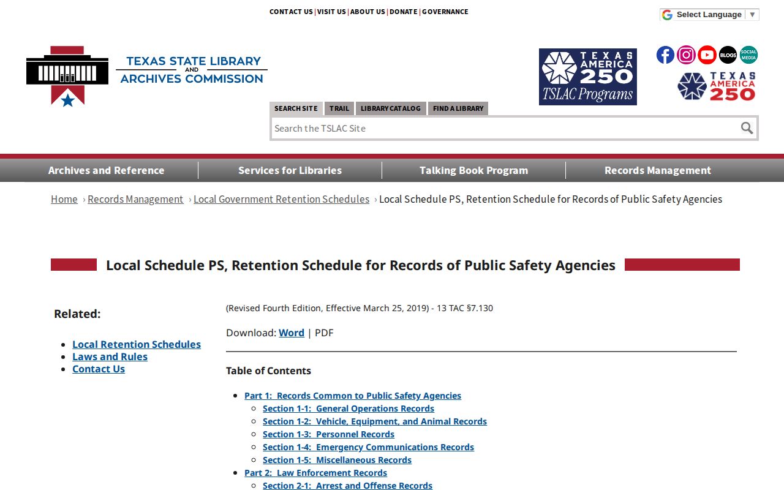Jump to Section 1-5: Miscellaneous Records

[x=337, y=460]
